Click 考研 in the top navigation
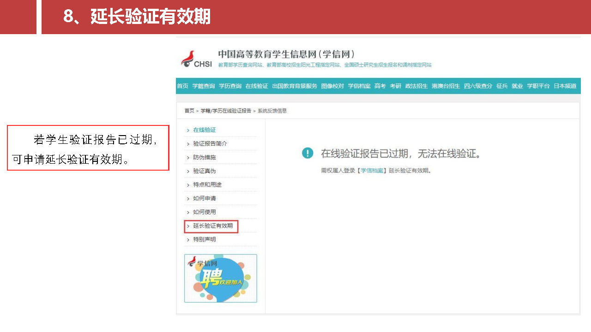 395,86
